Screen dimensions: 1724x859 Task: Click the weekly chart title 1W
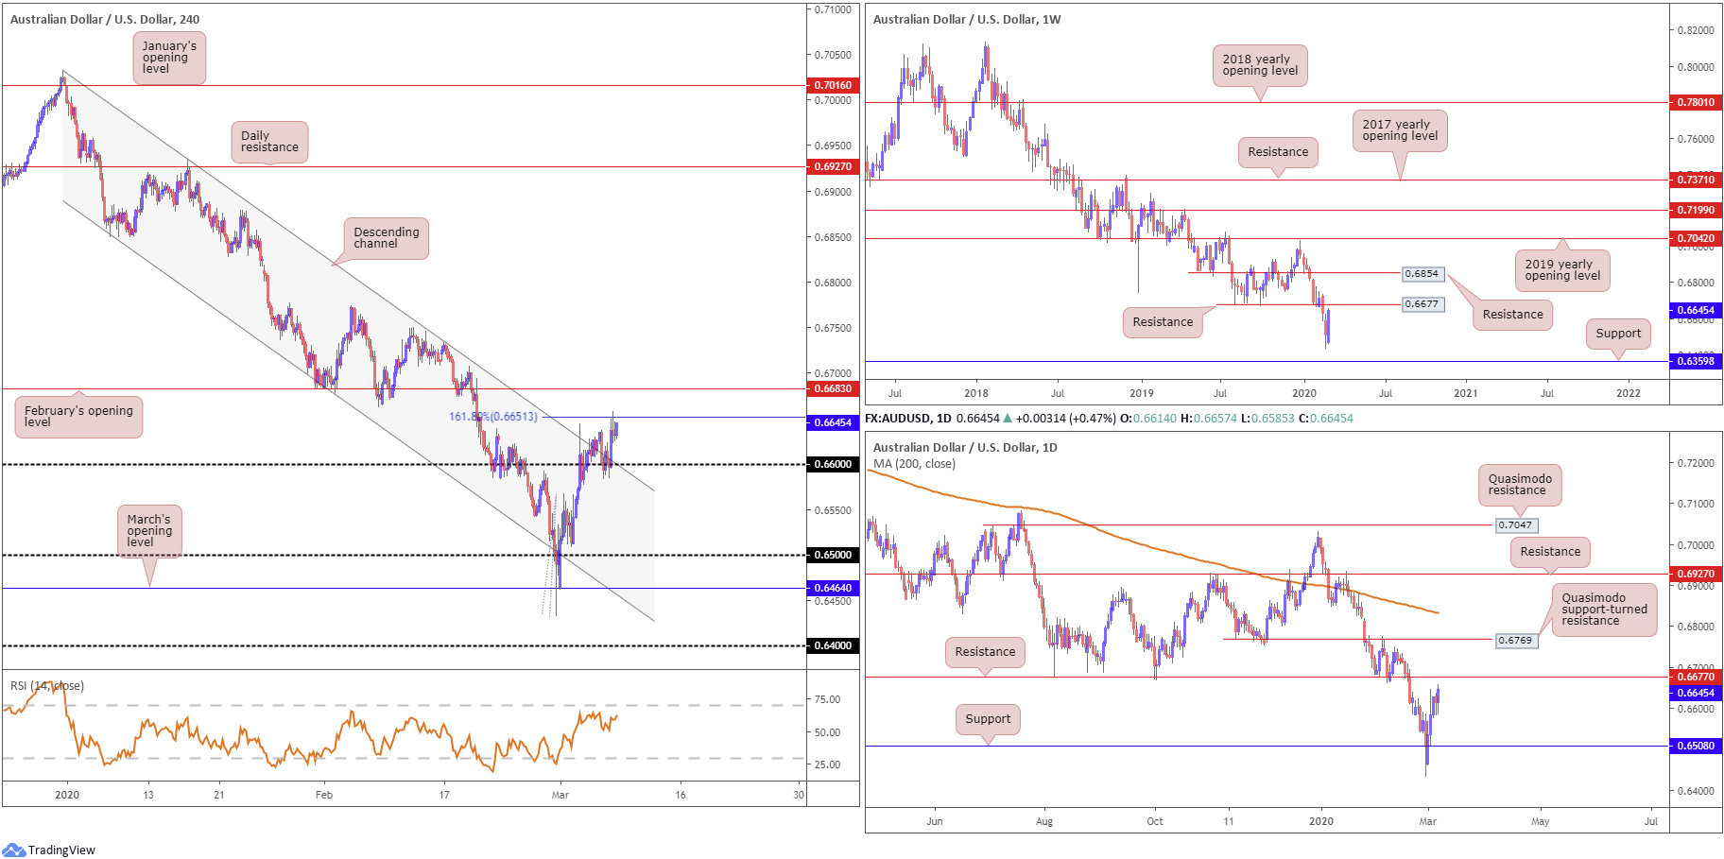pos(967,20)
